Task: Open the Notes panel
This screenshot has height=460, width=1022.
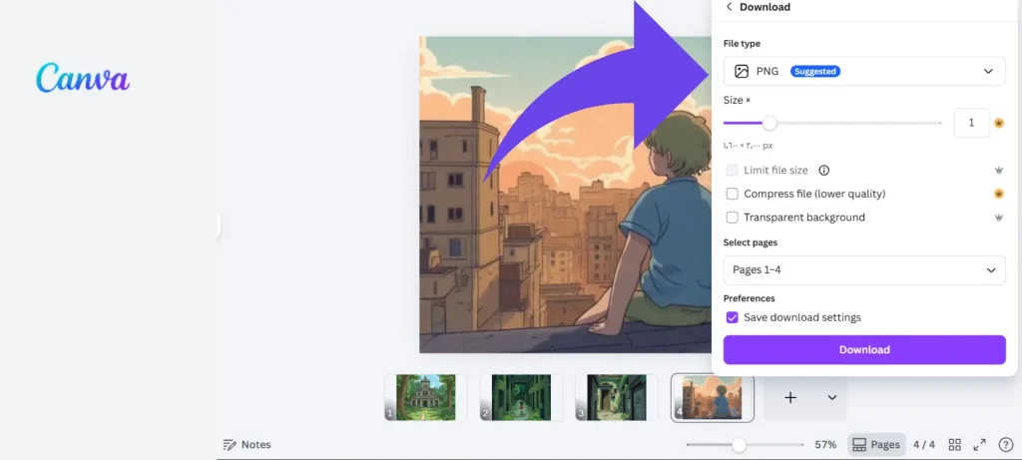Action: 247,444
